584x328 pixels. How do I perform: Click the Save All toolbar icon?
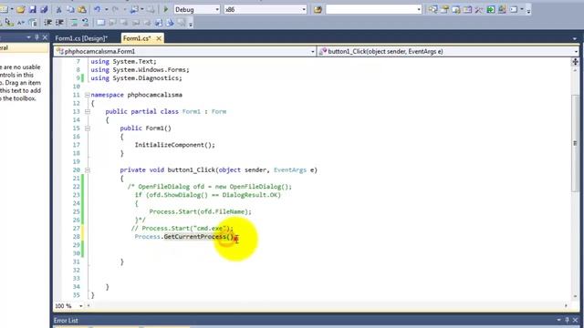point(44,9)
